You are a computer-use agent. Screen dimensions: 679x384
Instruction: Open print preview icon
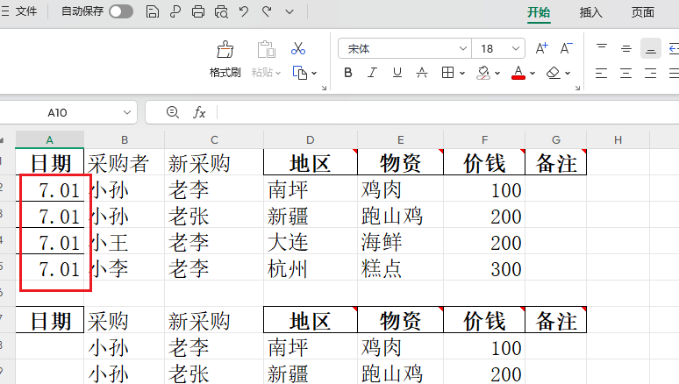pyautogui.click(x=221, y=11)
